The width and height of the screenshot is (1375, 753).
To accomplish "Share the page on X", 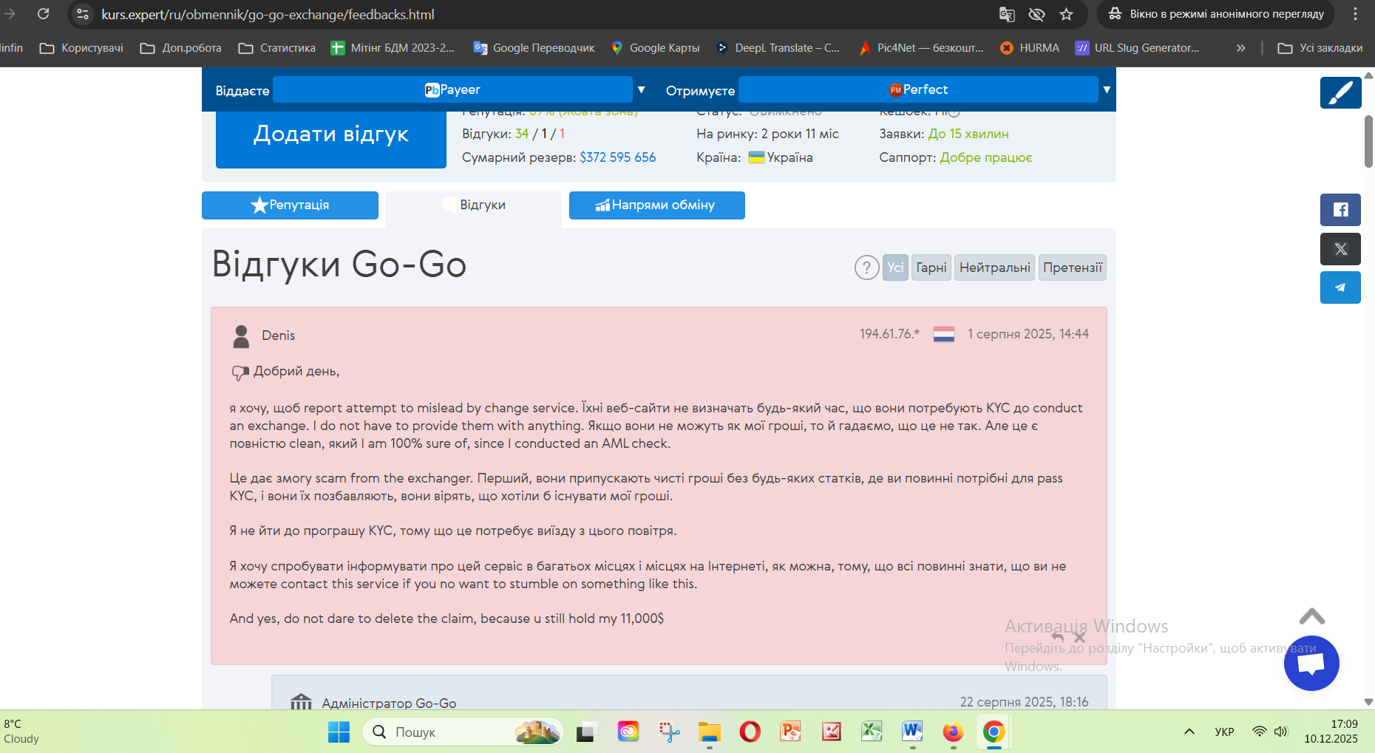I will [x=1341, y=249].
